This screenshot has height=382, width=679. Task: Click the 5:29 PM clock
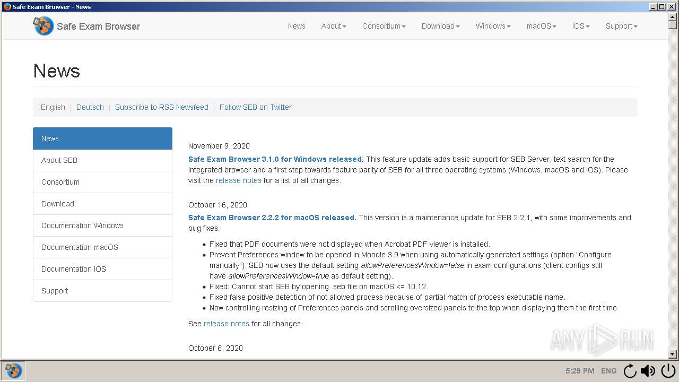pyautogui.click(x=580, y=371)
